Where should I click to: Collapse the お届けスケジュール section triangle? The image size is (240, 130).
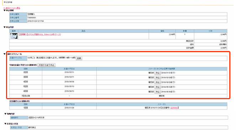coord(4,54)
